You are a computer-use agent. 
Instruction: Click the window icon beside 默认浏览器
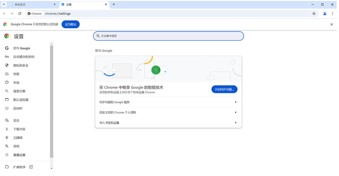click(x=7, y=100)
